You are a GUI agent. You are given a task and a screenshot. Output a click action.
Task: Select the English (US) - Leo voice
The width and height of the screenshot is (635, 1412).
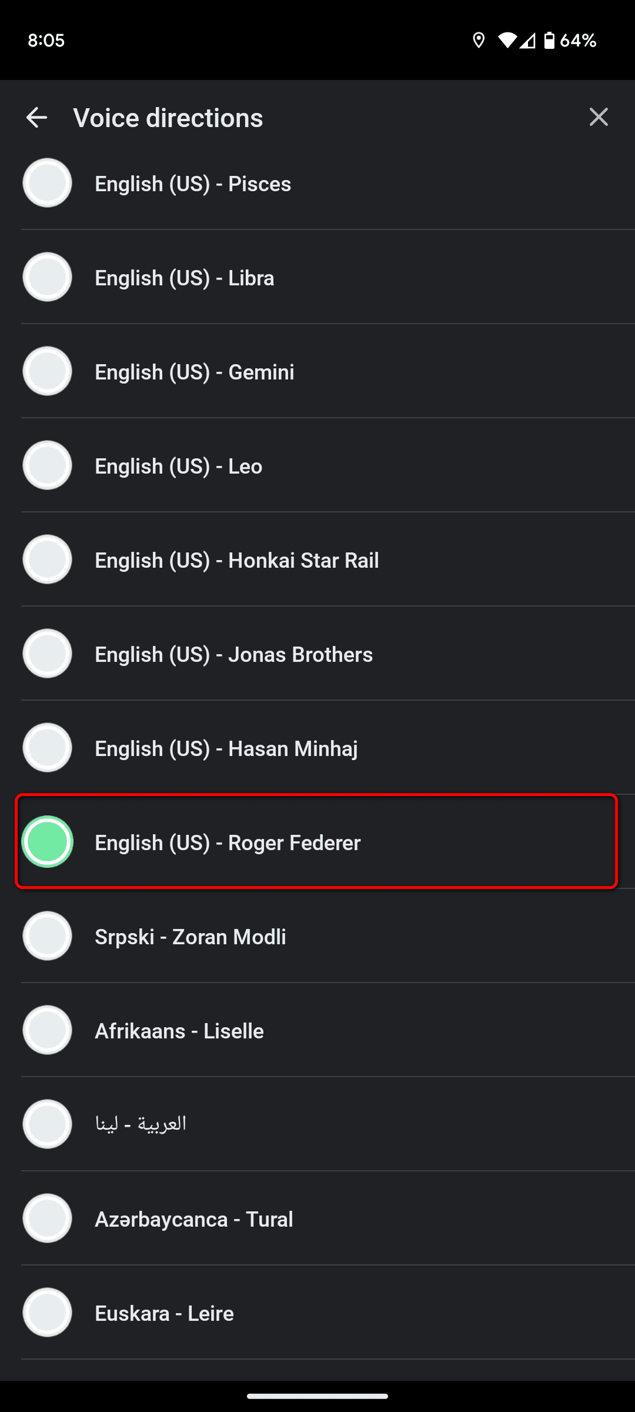point(47,465)
